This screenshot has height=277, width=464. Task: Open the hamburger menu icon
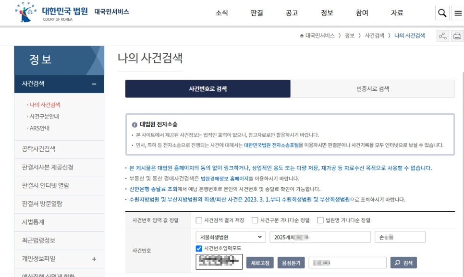[457, 13]
